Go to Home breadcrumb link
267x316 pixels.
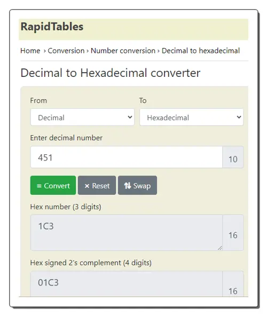pos(30,51)
